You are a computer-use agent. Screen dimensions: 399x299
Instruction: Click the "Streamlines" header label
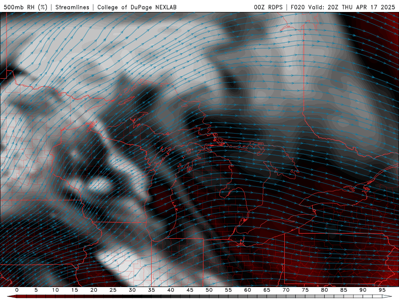coord(72,7)
